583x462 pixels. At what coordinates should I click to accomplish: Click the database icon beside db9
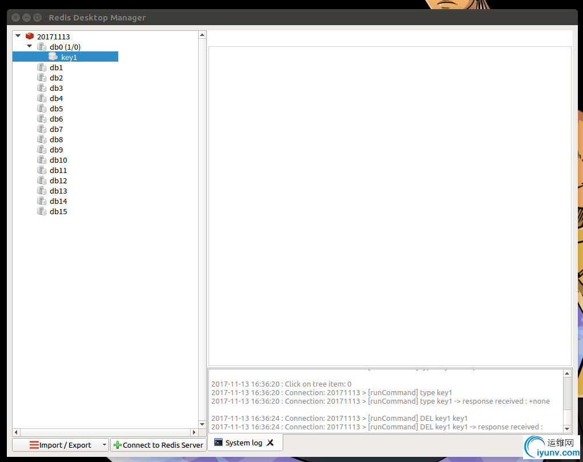pos(41,150)
